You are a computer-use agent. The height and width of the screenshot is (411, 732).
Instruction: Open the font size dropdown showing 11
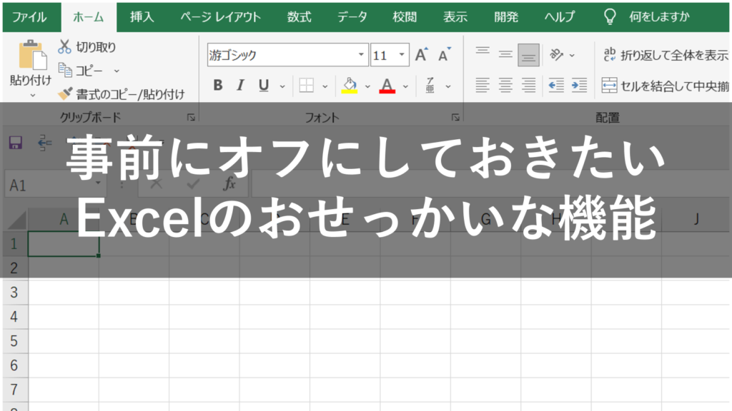402,55
